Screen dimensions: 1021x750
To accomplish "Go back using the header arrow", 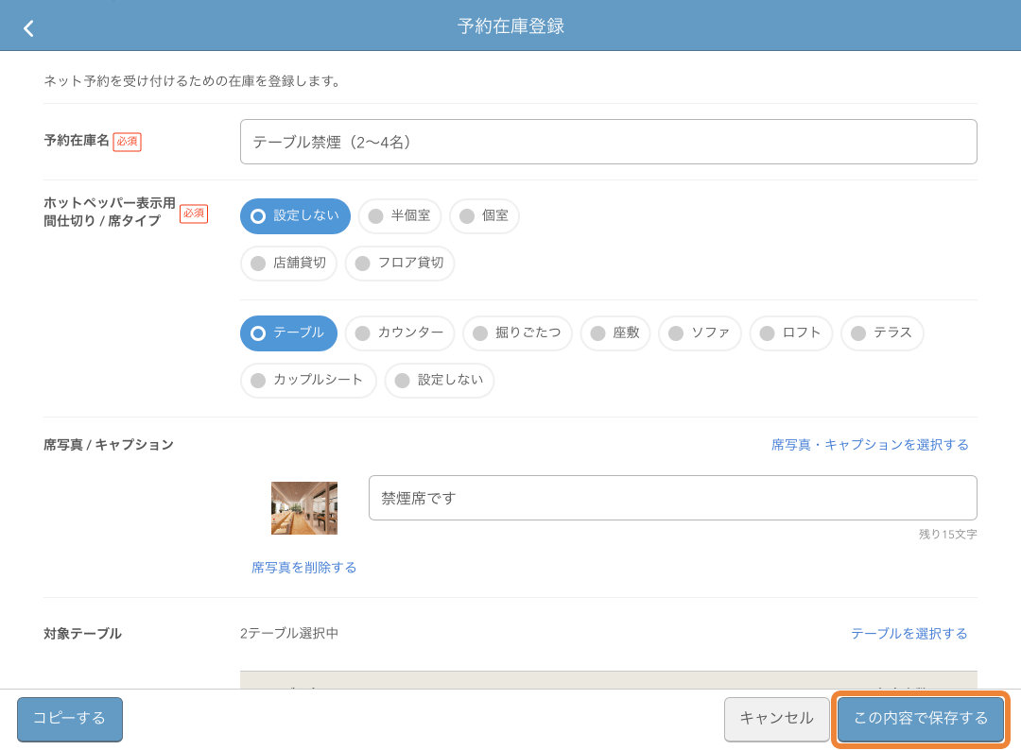I will click(x=28, y=28).
